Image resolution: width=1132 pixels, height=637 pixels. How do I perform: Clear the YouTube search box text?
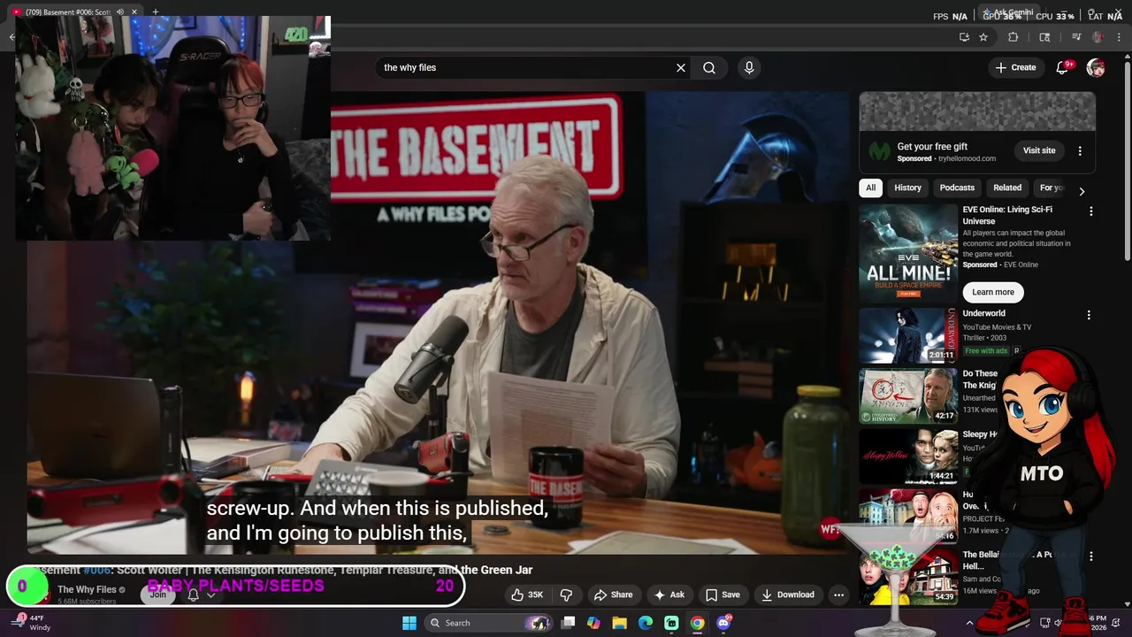click(681, 68)
